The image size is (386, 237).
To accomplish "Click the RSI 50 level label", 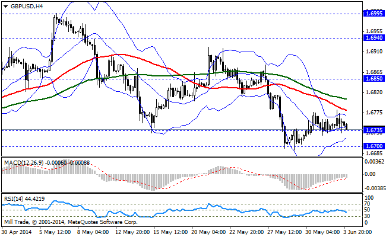I will pos(367,210).
